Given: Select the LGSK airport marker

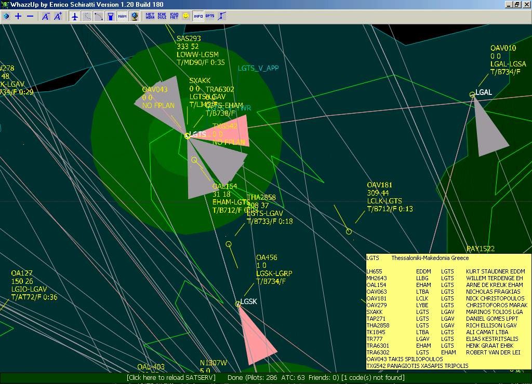Looking at the screenshot, I should (x=238, y=304).
